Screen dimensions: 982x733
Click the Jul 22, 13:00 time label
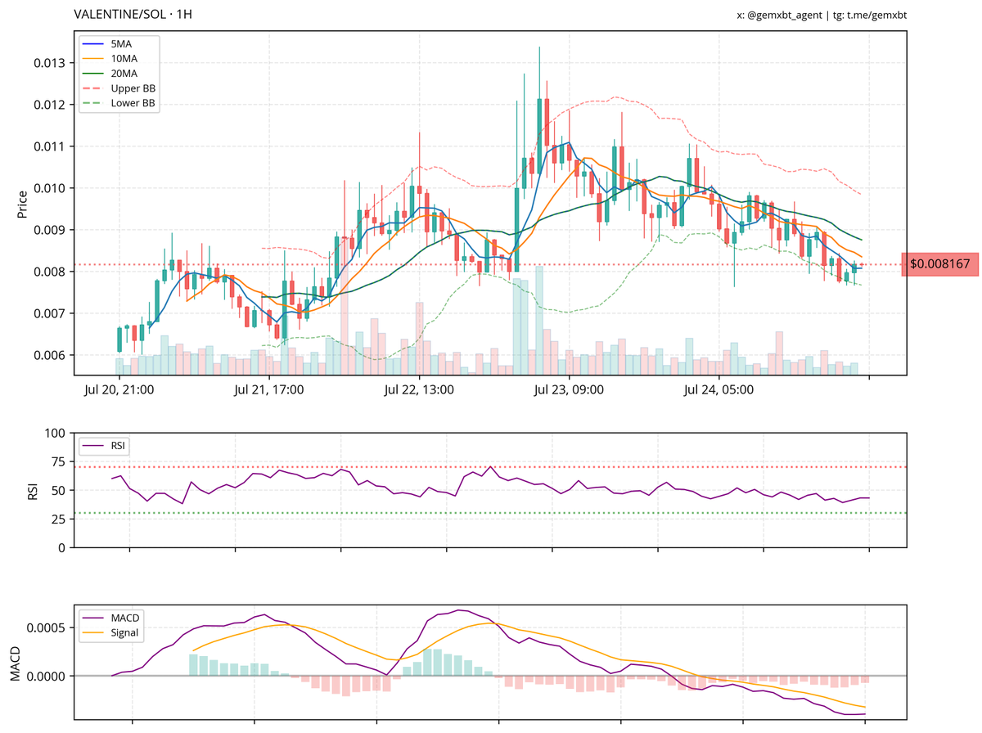419,390
